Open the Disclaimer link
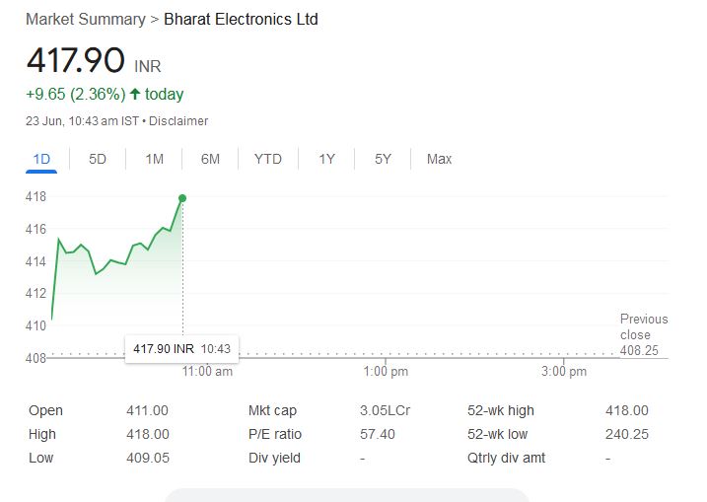This screenshot has height=502, width=707. click(x=178, y=120)
